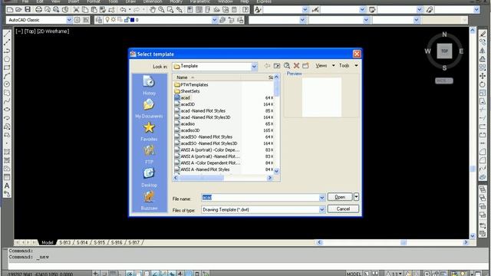Expand the AutoCAD Classic workspace dropdown
Image resolution: width=491 pixels, height=276 pixels.
69,20
